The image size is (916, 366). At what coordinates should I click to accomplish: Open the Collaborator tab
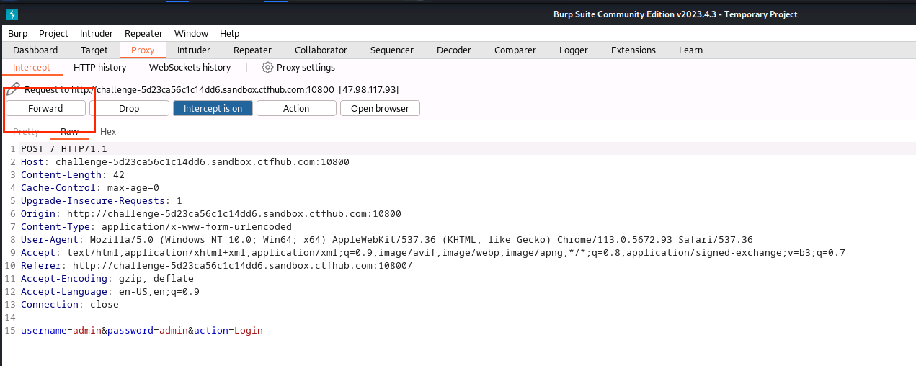(x=321, y=50)
